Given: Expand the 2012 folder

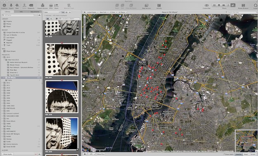Looking at the screenshot, I should tap(2, 83).
